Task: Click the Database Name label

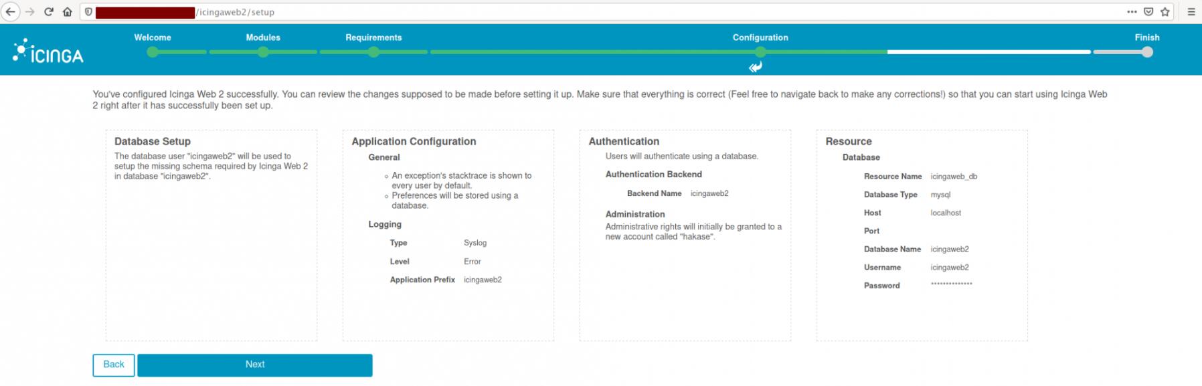Action: tap(893, 249)
